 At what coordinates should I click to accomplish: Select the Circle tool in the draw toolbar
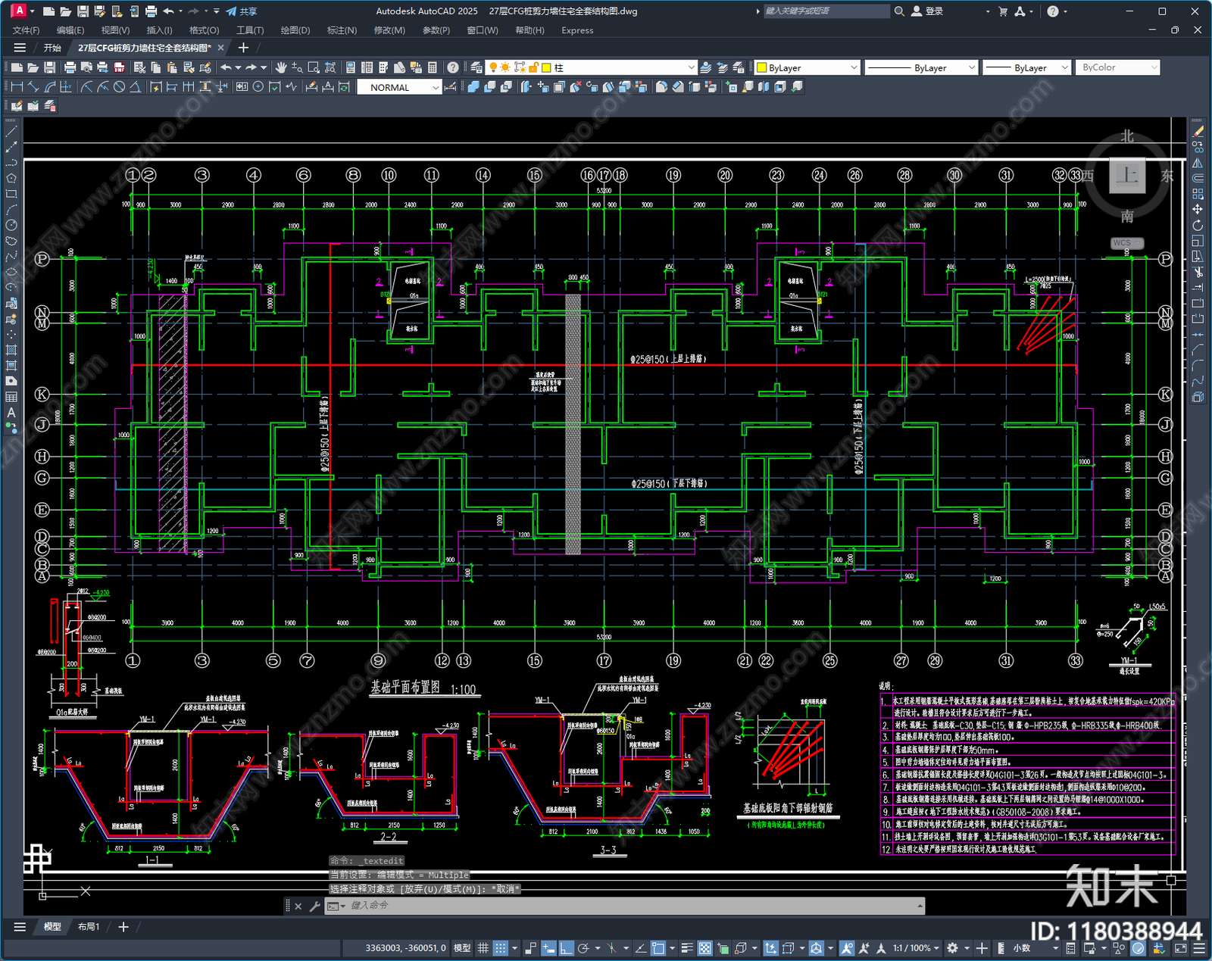click(x=11, y=225)
